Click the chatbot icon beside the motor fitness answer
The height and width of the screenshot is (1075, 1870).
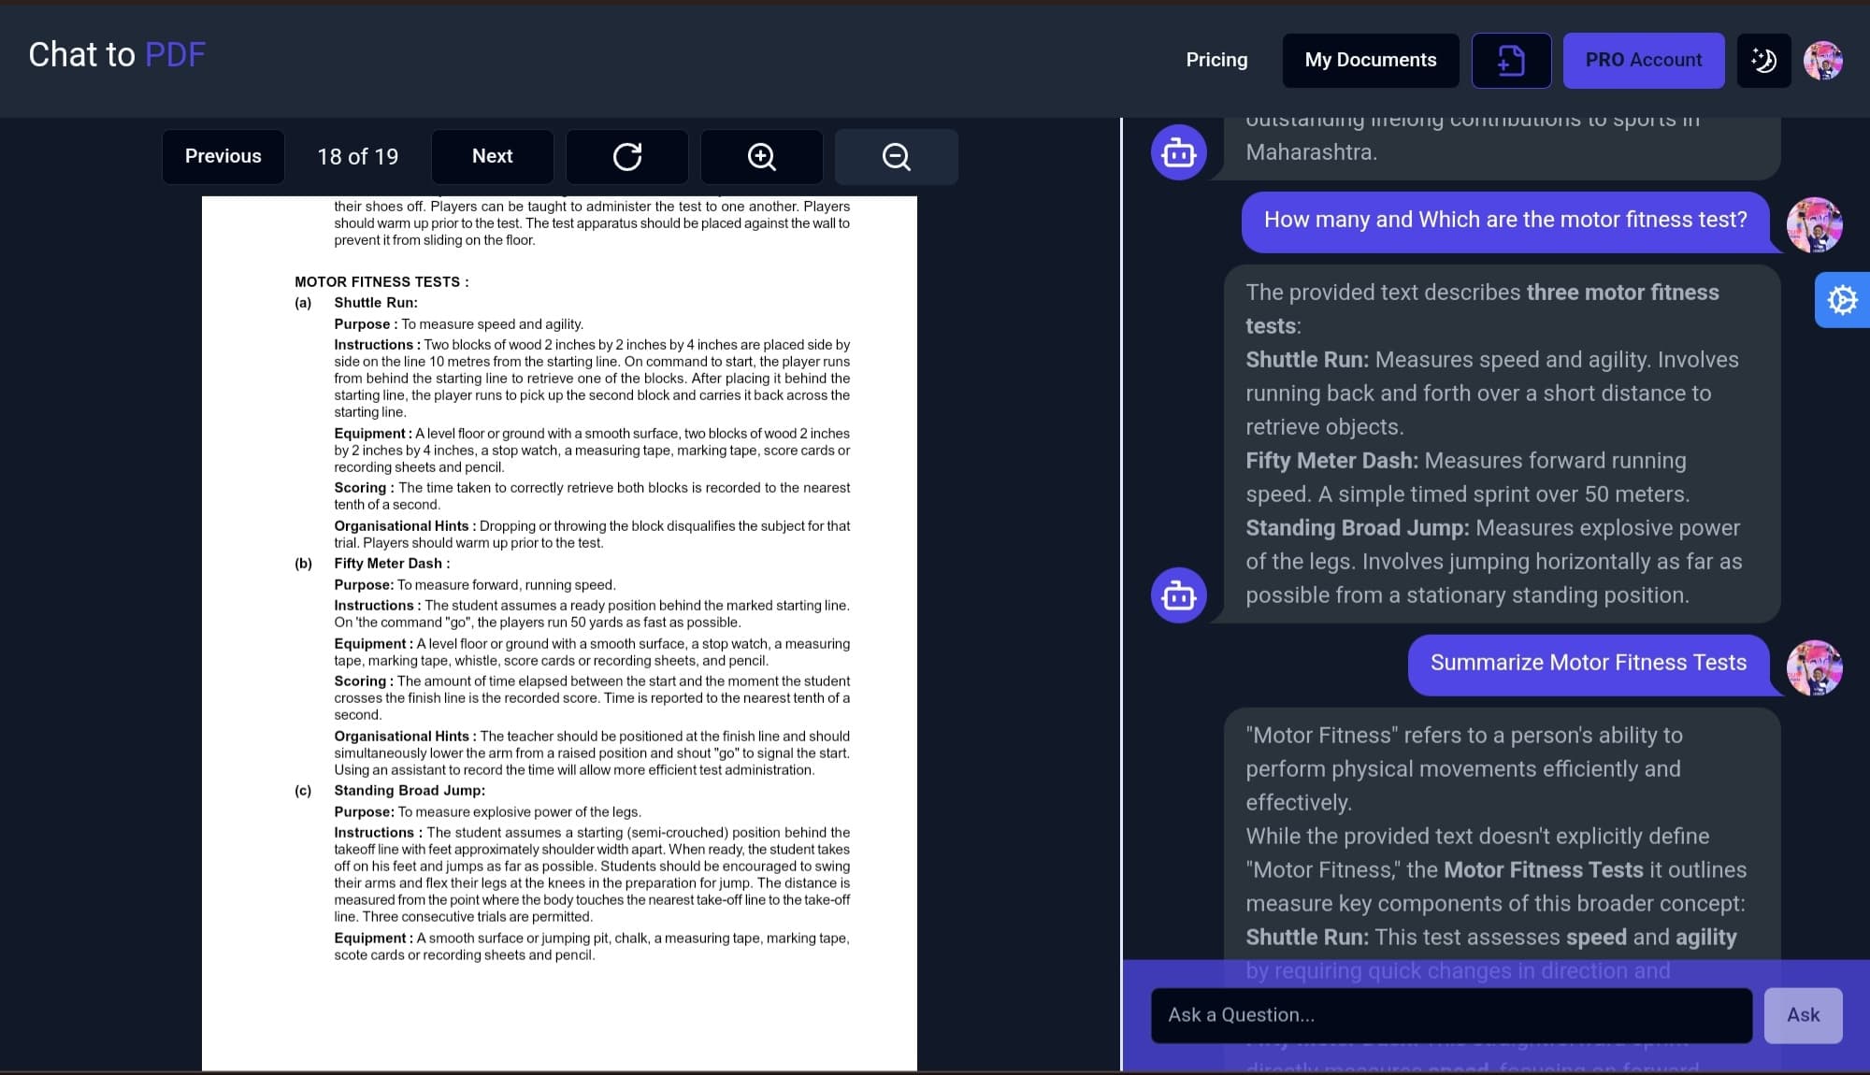pos(1178,595)
